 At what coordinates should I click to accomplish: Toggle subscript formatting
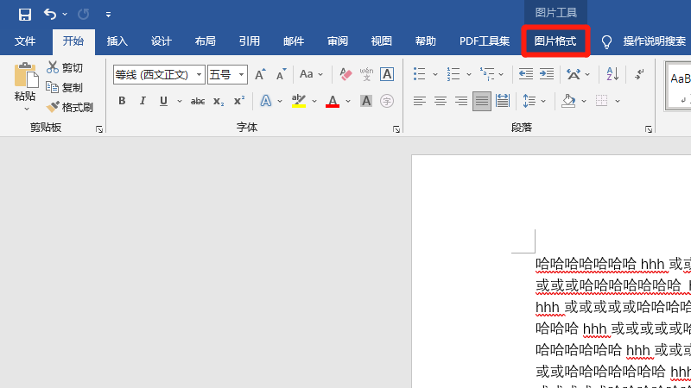point(219,102)
